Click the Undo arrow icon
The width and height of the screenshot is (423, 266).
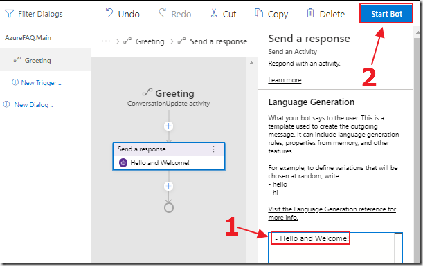(x=109, y=12)
